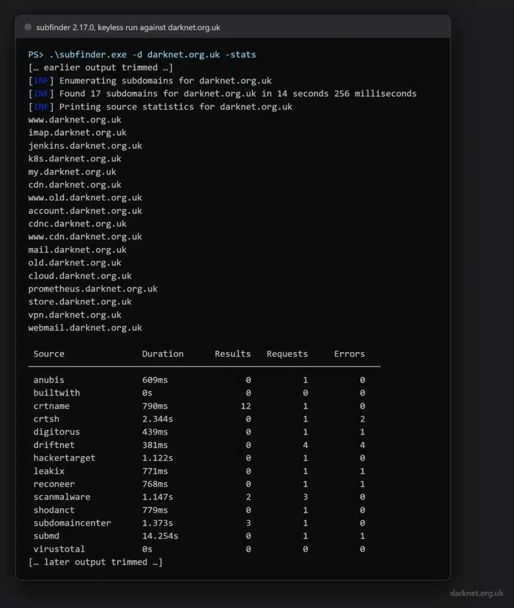Click the '1.373s' duration for subdomaincenter

pyautogui.click(x=158, y=522)
